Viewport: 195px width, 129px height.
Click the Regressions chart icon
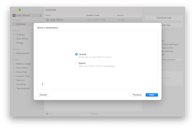(14, 53)
